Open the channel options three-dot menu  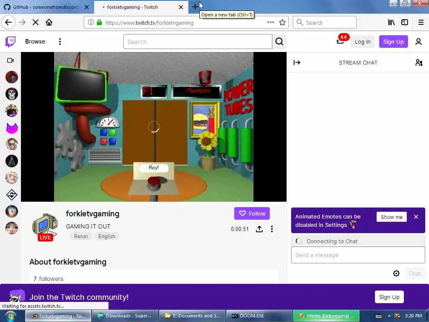pyautogui.click(x=271, y=229)
